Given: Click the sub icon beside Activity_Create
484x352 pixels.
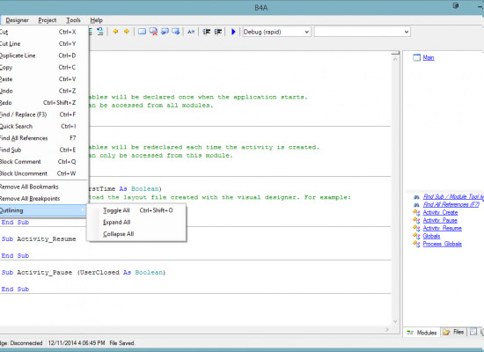Looking at the screenshot, I should (416, 212).
